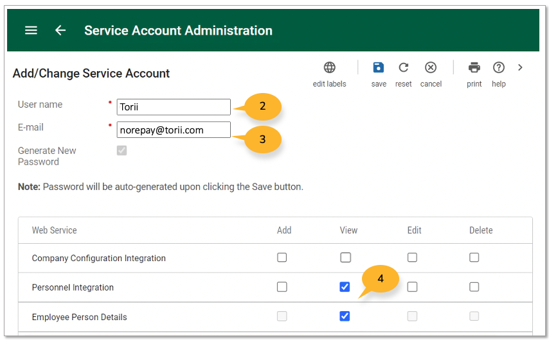
Task: Click the Add column header
Action: click(x=284, y=230)
